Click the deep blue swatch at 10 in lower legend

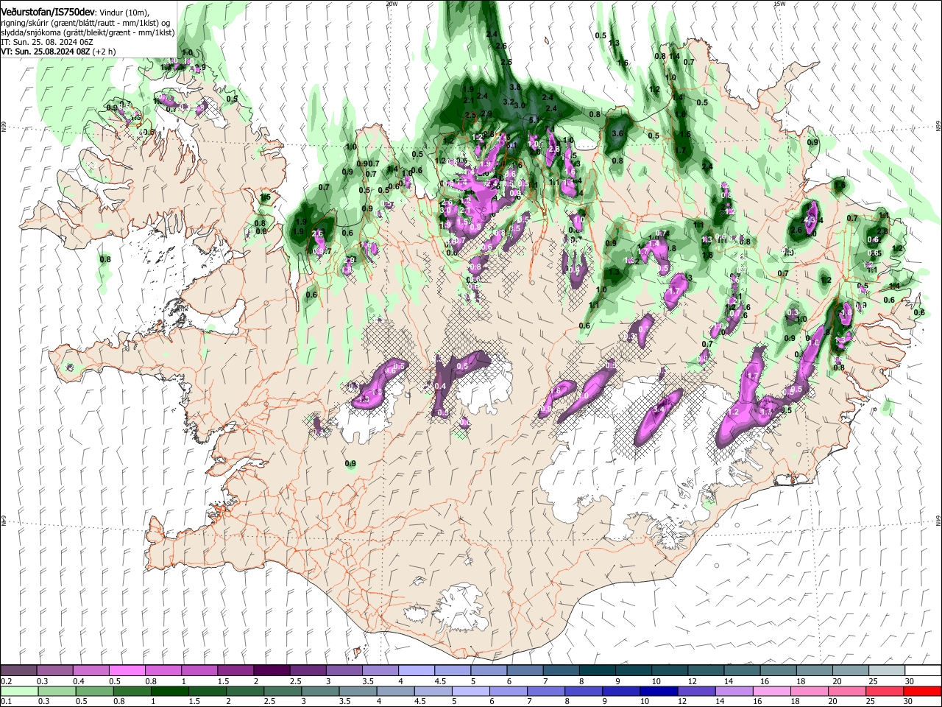tap(659, 691)
